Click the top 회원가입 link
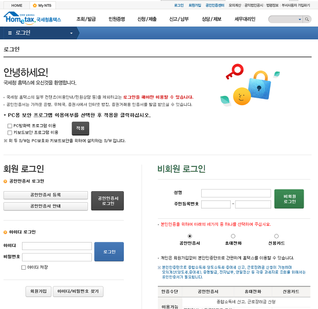 (195, 5)
